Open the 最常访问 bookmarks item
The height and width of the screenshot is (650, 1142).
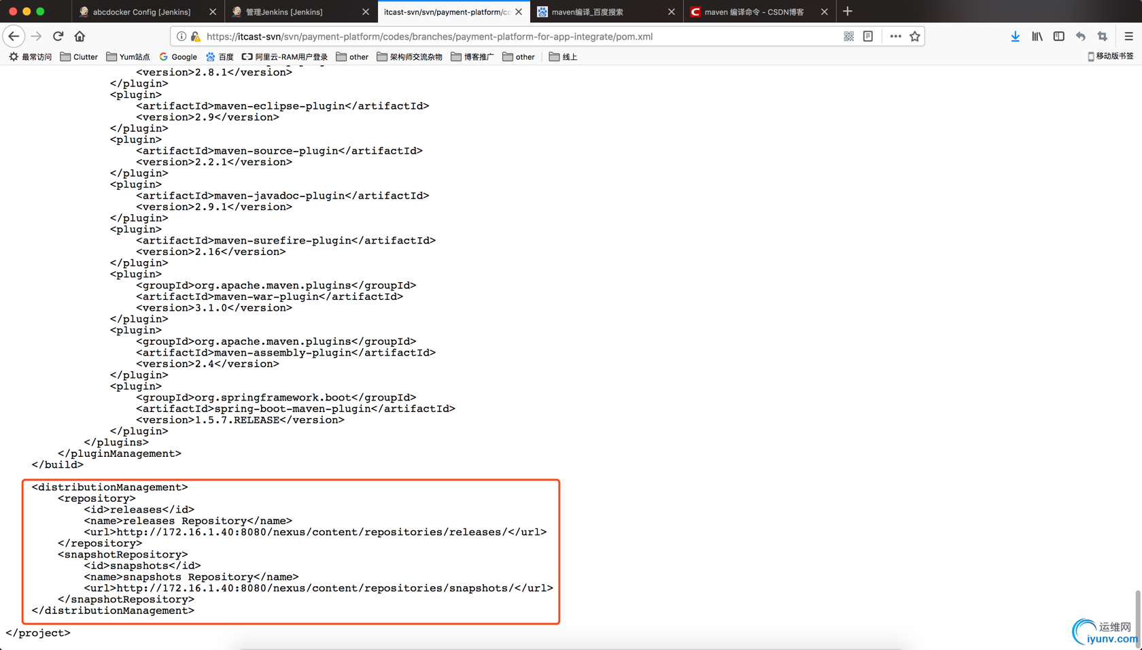pos(31,57)
